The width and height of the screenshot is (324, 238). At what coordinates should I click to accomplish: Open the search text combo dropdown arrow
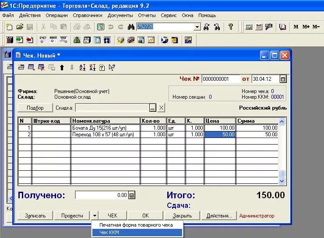197,27
